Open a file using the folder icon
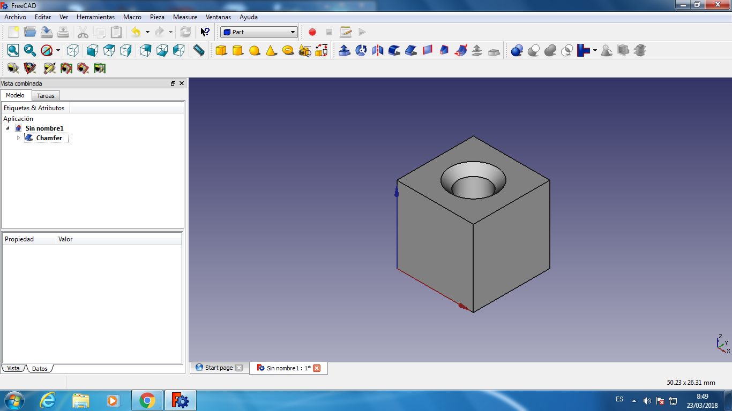Viewport: 732px width, 411px height. [30, 32]
